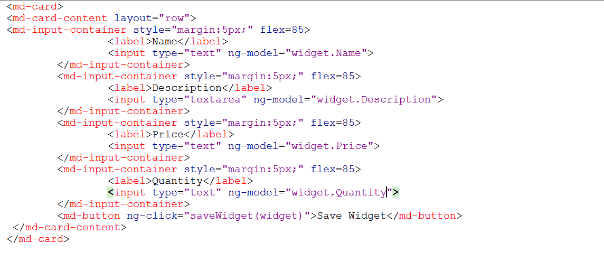604x262 pixels.
Task: Click the Description label text
Action: click(187, 88)
